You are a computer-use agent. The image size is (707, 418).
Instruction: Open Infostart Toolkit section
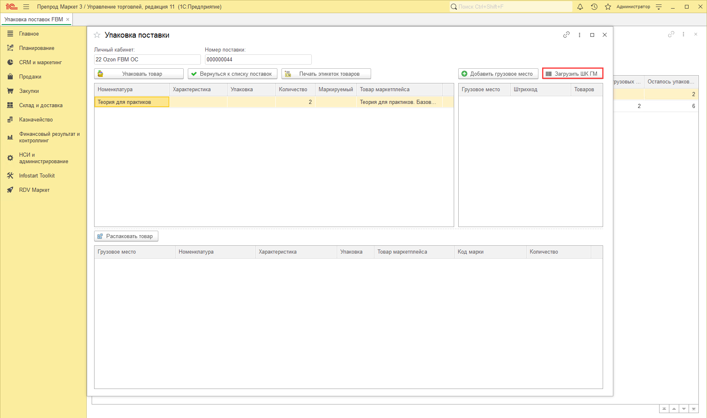click(37, 175)
